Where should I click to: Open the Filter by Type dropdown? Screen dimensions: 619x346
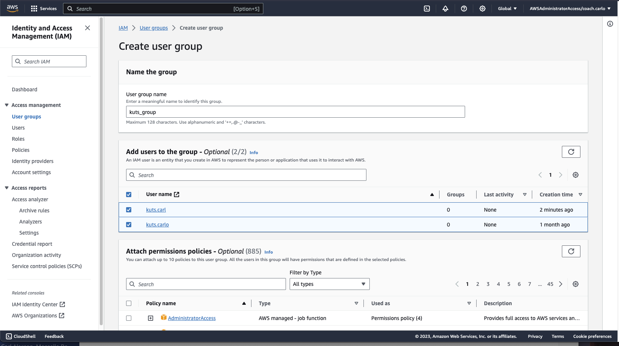tap(329, 284)
